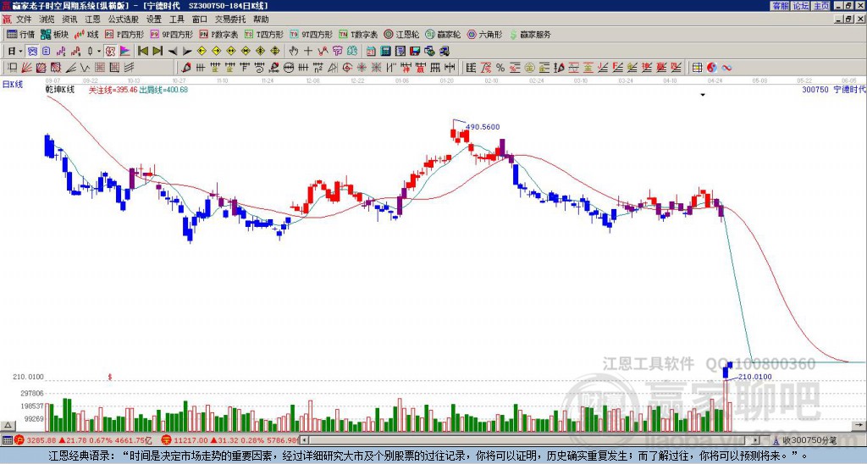The image size is (867, 464).
Task: Open the 9T四方形 tool
Action: click(x=312, y=34)
